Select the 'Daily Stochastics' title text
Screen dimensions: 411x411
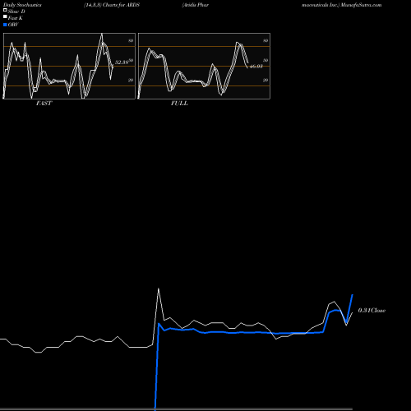pyautogui.click(x=22, y=5)
